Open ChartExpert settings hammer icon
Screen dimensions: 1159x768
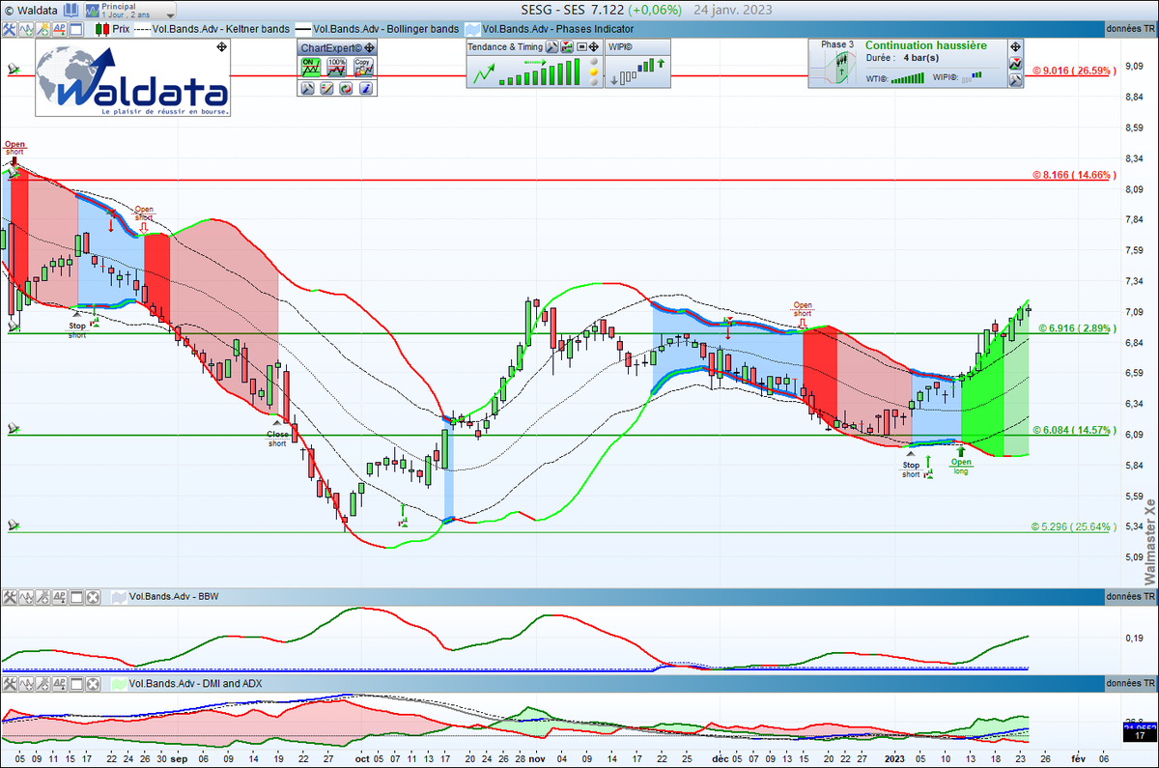coord(308,88)
